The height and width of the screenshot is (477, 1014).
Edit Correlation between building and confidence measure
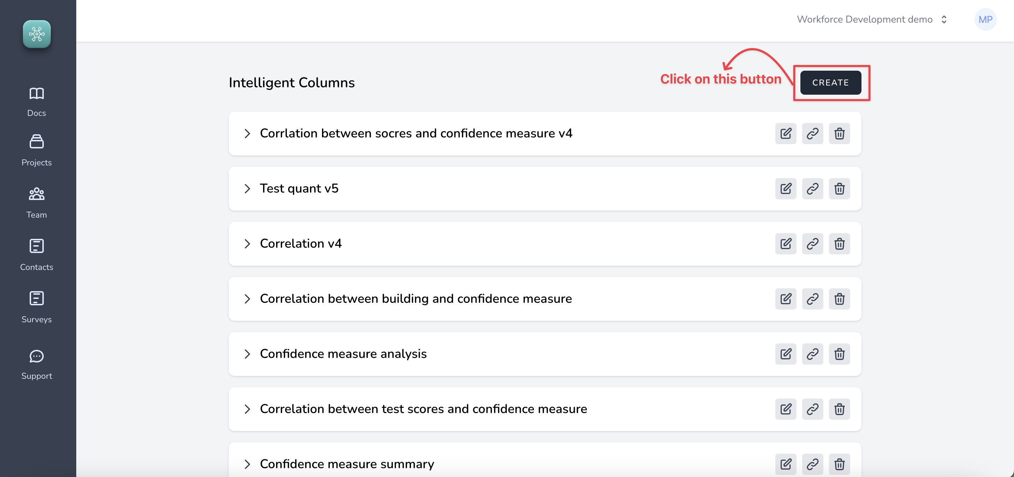(x=786, y=299)
